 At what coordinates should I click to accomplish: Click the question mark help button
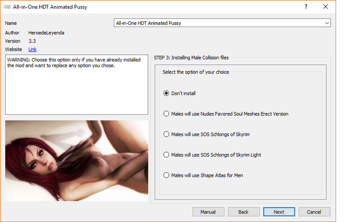[306, 7]
